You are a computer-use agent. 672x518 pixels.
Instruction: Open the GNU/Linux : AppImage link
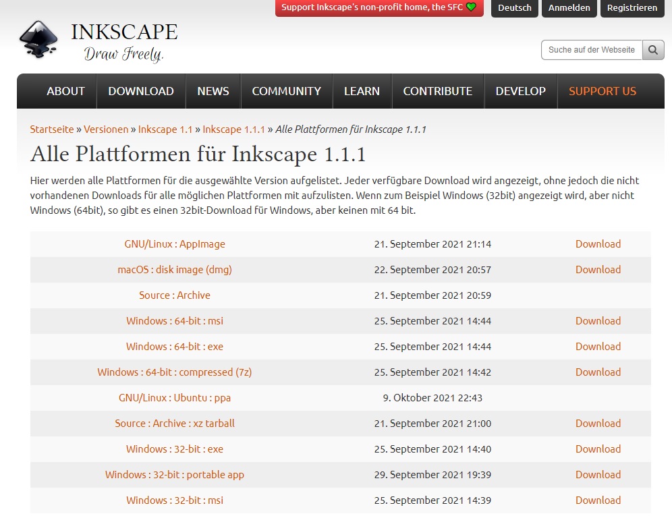pyautogui.click(x=175, y=244)
